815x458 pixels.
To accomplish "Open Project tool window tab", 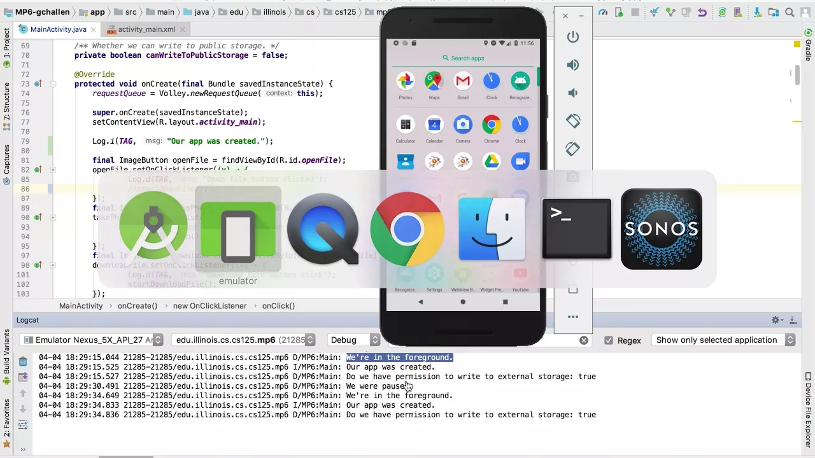I will [7, 47].
